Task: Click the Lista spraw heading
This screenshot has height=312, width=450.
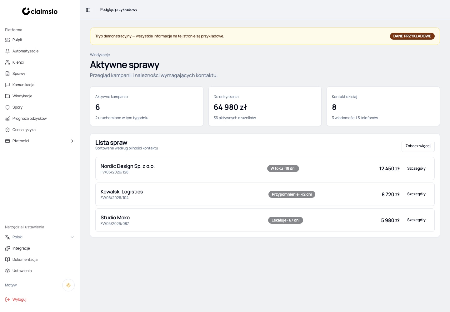Action: tap(111, 143)
